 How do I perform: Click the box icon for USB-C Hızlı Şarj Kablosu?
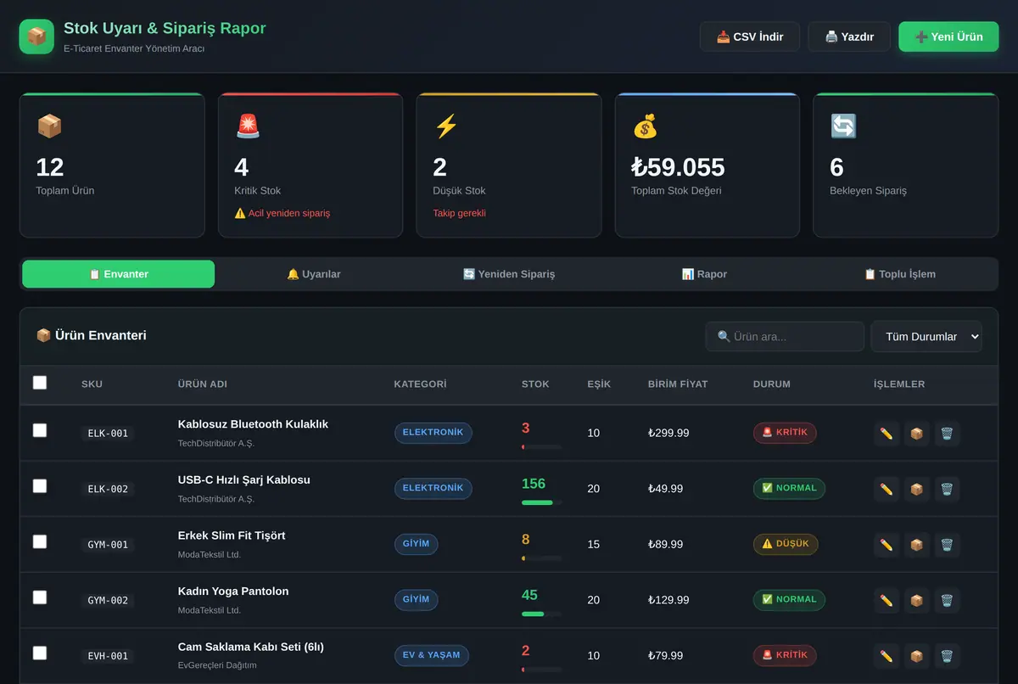pyautogui.click(x=917, y=489)
